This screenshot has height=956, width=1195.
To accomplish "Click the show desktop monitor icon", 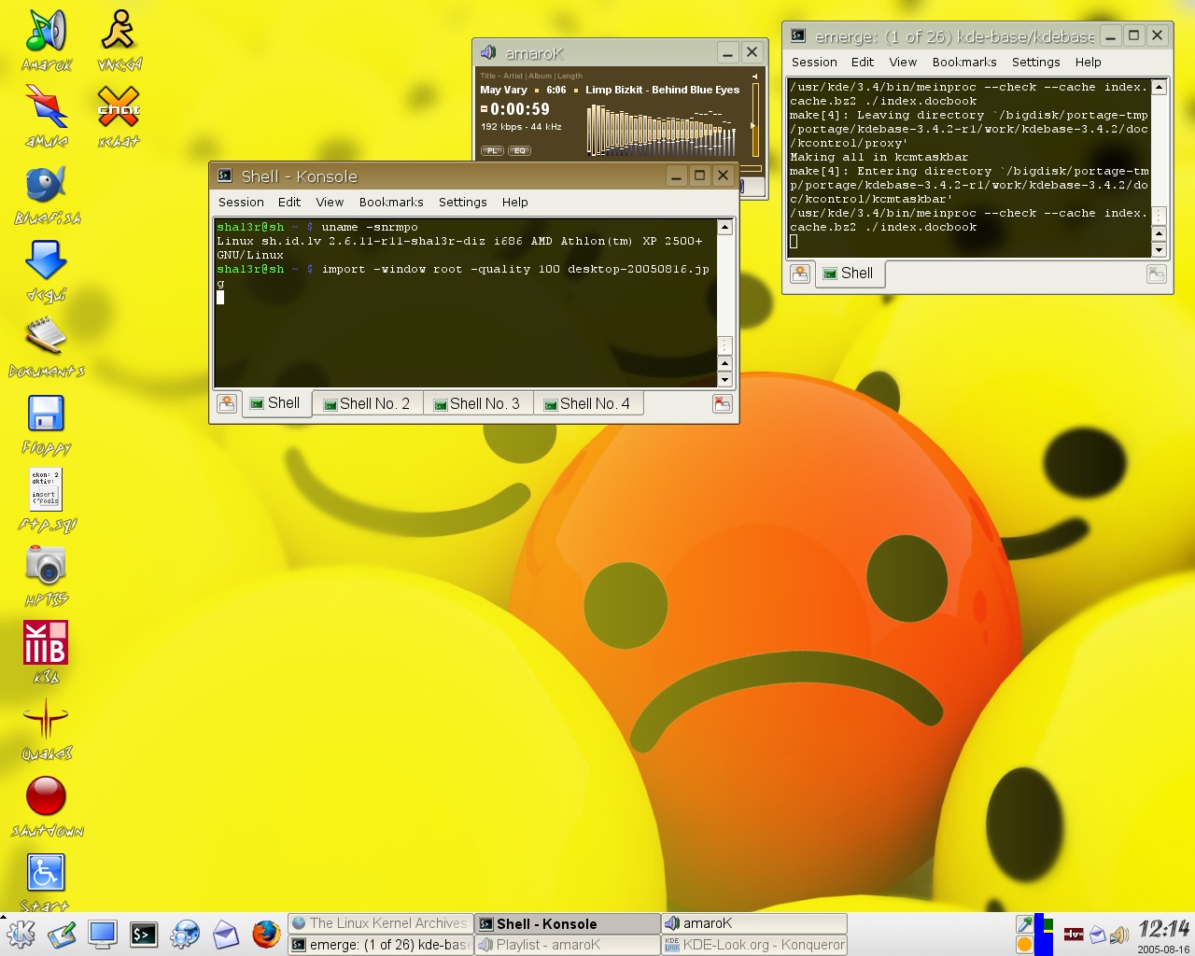I will point(103,934).
